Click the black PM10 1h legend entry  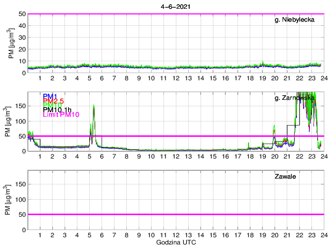(x=57, y=110)
